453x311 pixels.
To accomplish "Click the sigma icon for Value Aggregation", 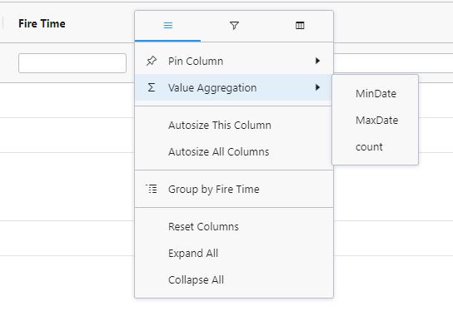I will pyautogui.click(x=151, y=87).
